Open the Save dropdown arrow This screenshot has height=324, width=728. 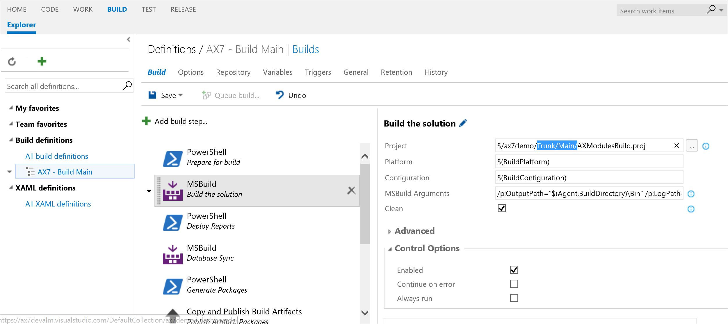[181, 95]
